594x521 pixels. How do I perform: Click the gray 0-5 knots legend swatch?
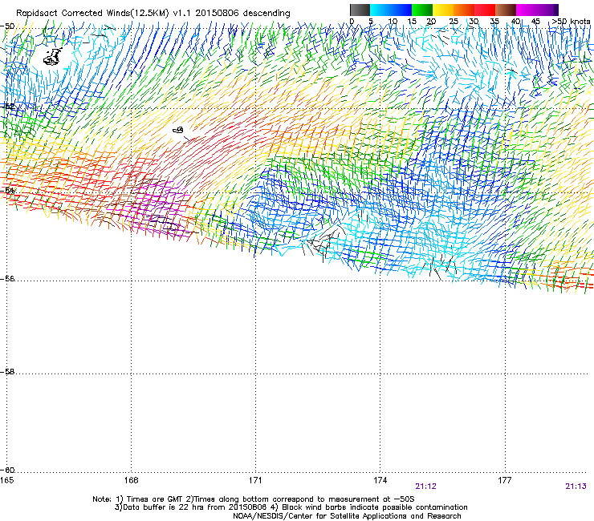click(360, 10)
